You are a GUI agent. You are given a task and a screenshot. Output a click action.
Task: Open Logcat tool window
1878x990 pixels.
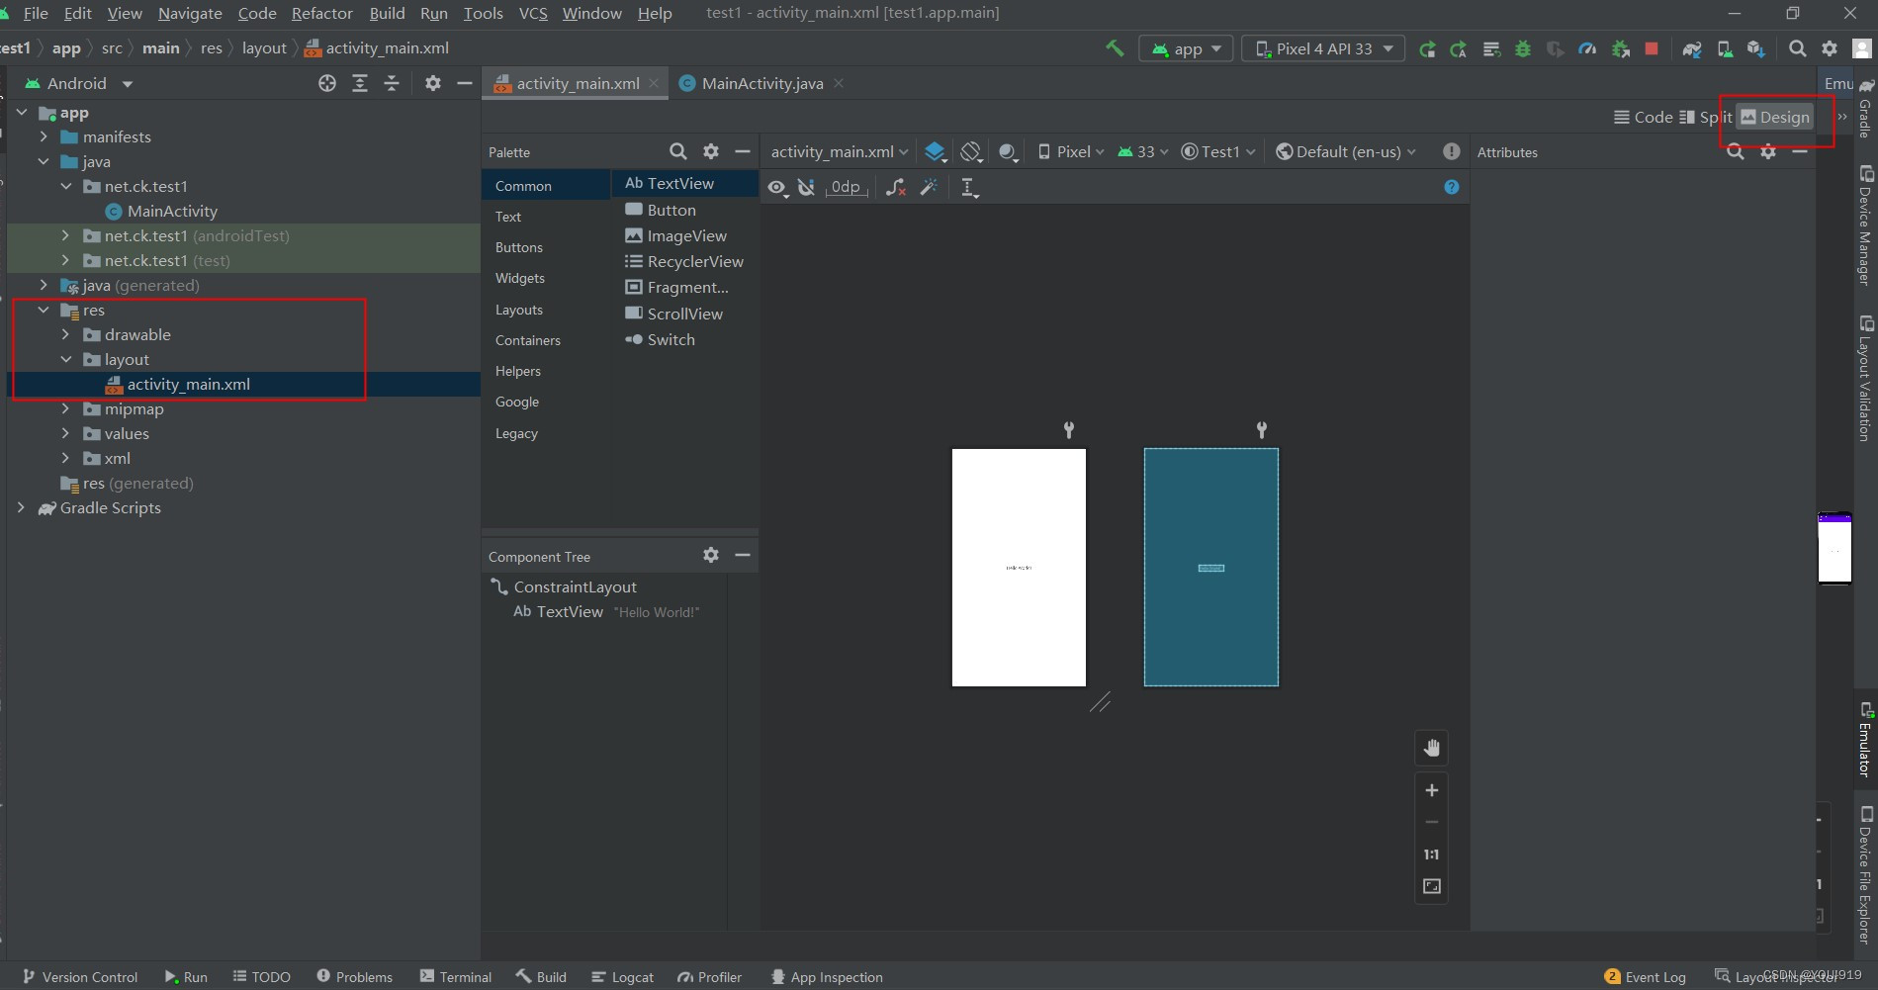click(622, 977)
